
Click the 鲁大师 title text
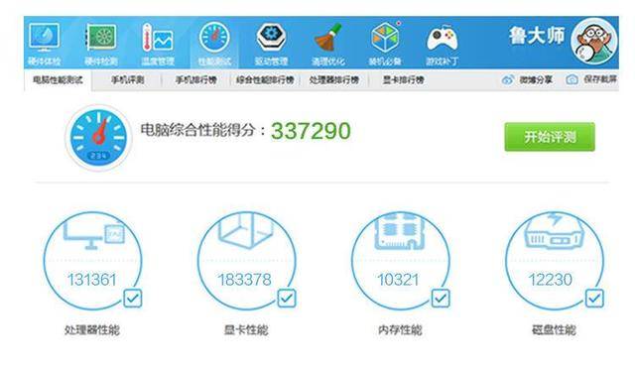click(x=537, y=36)
